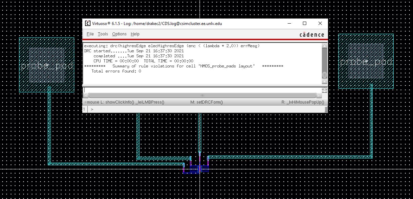The image size is (413, 199).
Task: Click the '1' line number at window bottom
Action: [x=84, y=109]
